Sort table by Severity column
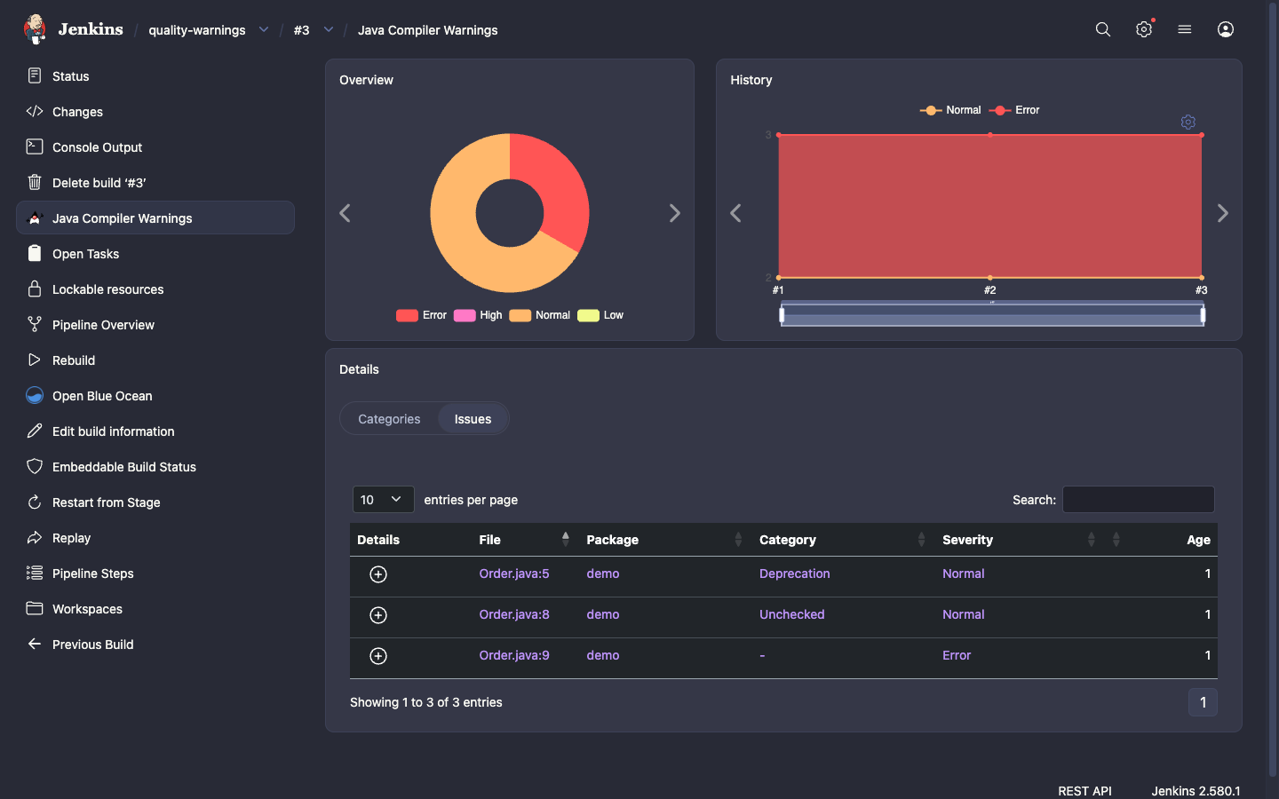Screen dimensions: 1279x799 coord(1019,540)
